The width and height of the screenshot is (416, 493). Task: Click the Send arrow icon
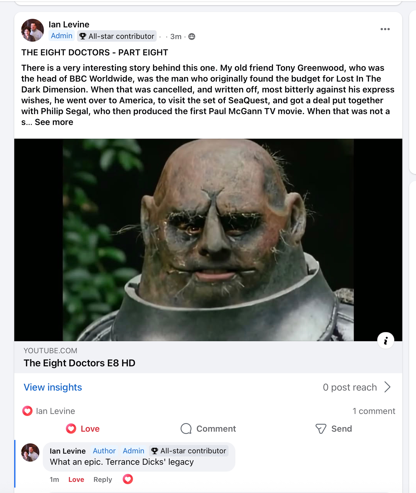coord(321,429)
